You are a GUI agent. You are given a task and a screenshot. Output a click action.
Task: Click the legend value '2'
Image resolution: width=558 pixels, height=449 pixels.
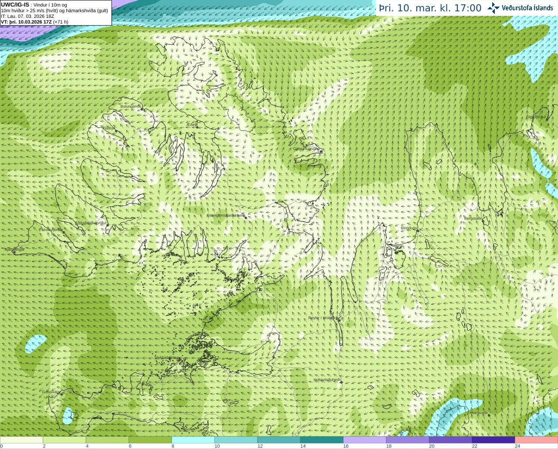(44, 446)
